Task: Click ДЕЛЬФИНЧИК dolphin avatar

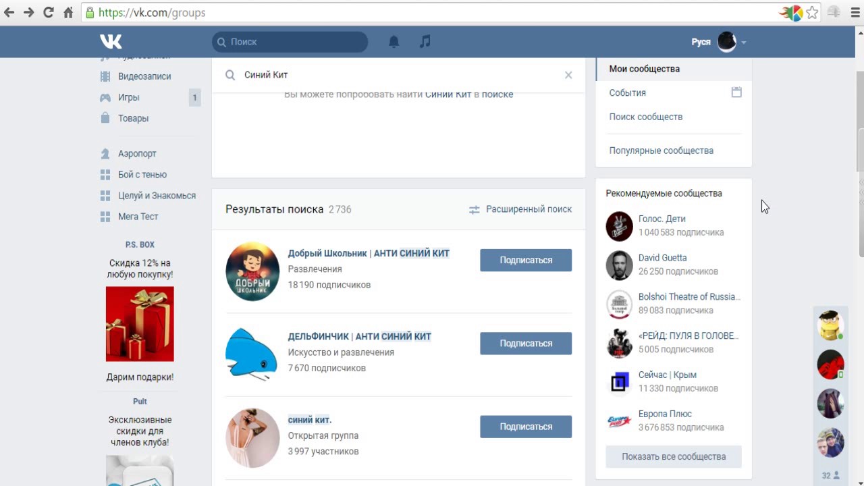Action: pos(252,354)
